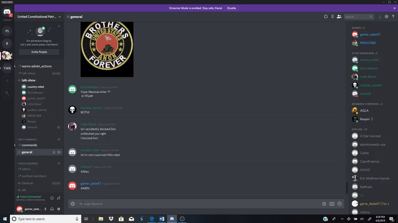Open notification settings bell icon
Screen dimensions: 398x223
point(326,17)
